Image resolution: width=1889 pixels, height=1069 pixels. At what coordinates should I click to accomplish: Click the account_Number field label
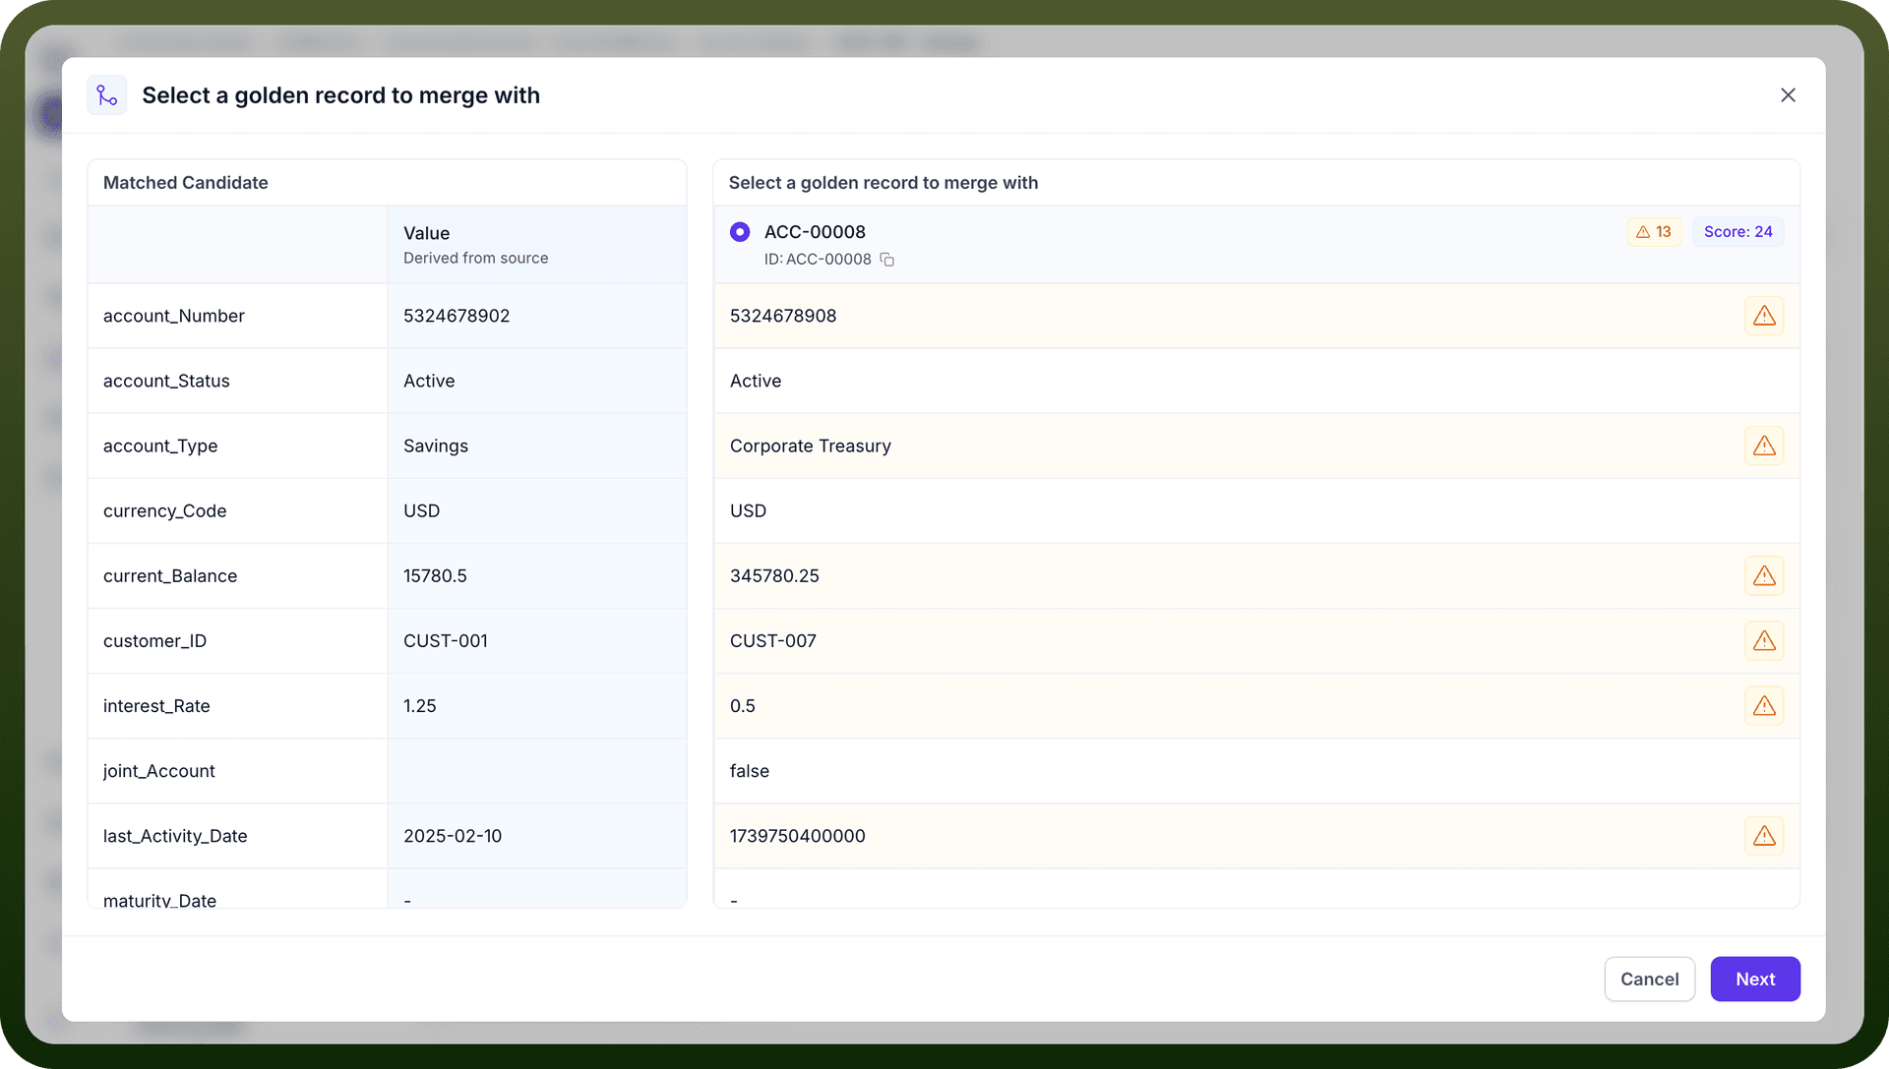[x=174, y=316]
